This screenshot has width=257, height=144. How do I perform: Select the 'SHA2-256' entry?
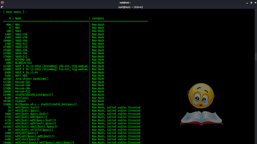tap(21, 37)
